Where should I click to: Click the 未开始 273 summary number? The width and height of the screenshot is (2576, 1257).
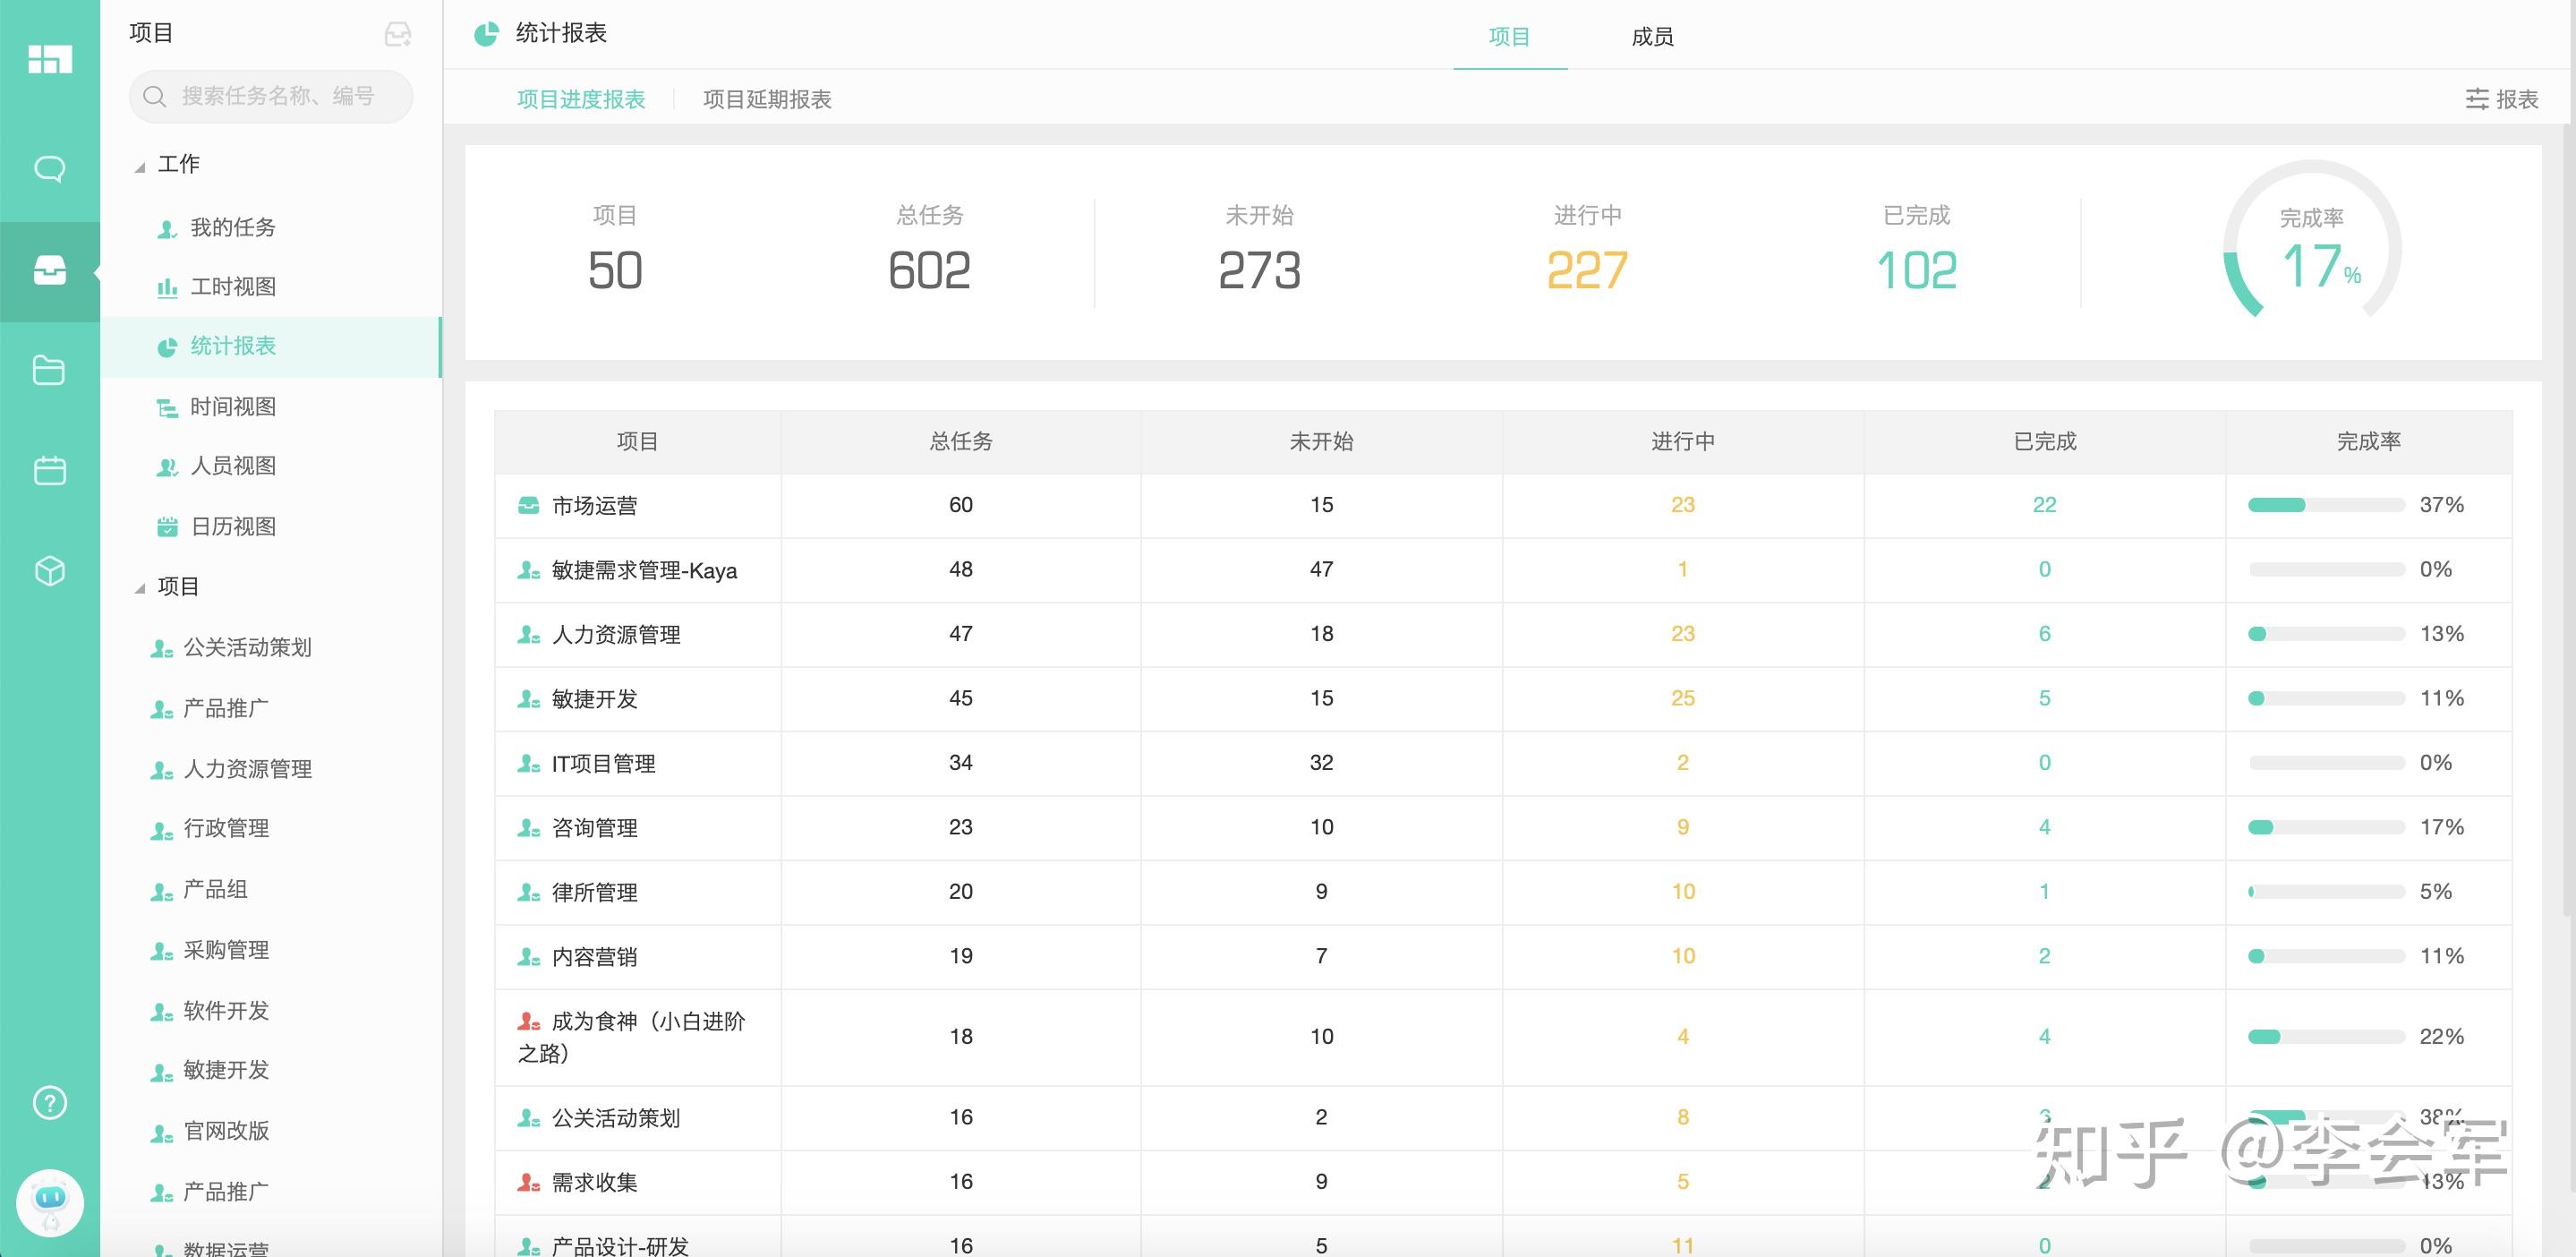1259,271
